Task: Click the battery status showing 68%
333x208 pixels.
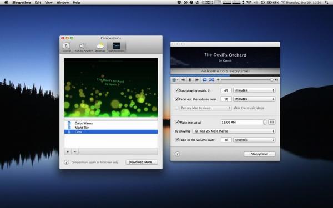Action: click(x=273, y=3)
